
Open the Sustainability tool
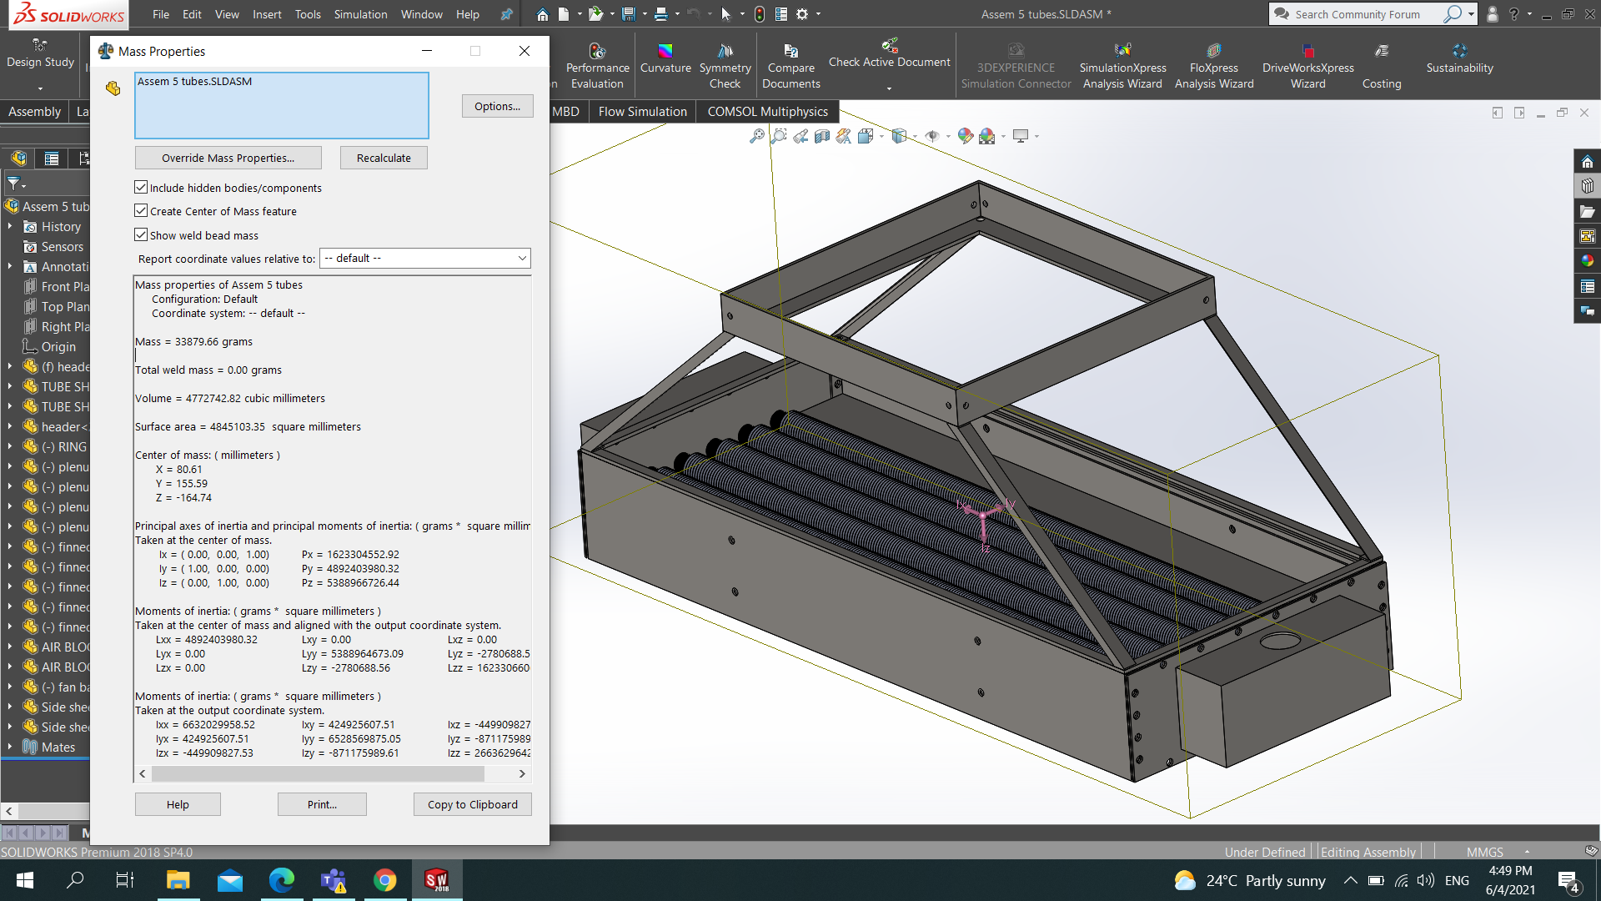pos(1459,59)
